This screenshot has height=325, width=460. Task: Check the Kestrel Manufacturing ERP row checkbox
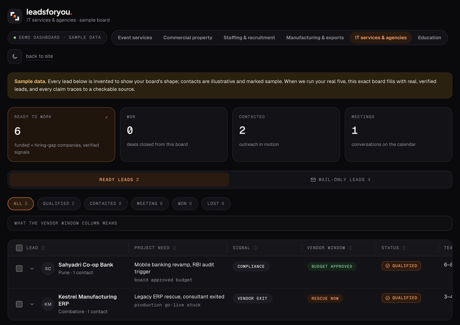(19, 304)
